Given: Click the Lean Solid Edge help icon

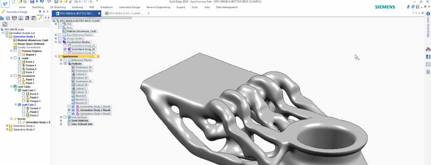Looking at the screenshot, I should [428, 14].
